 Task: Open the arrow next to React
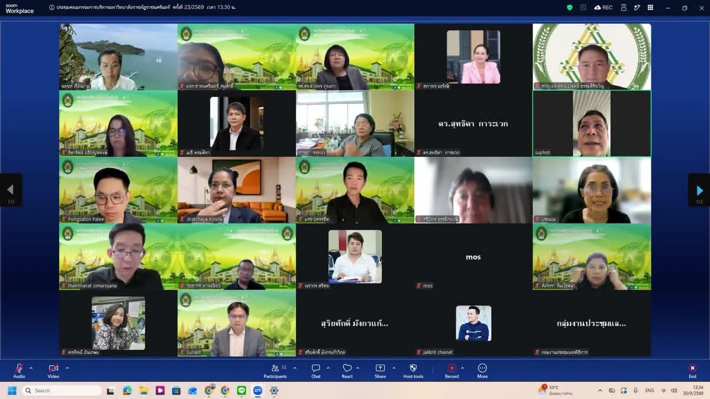(359, 368)
